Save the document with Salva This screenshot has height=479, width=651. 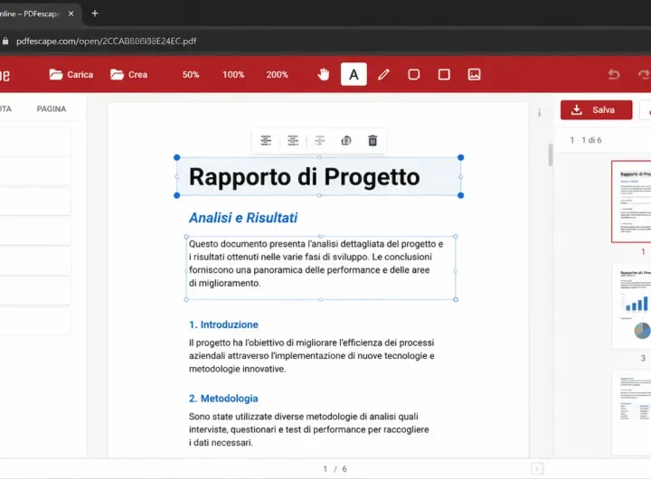(x=596, y=110)
